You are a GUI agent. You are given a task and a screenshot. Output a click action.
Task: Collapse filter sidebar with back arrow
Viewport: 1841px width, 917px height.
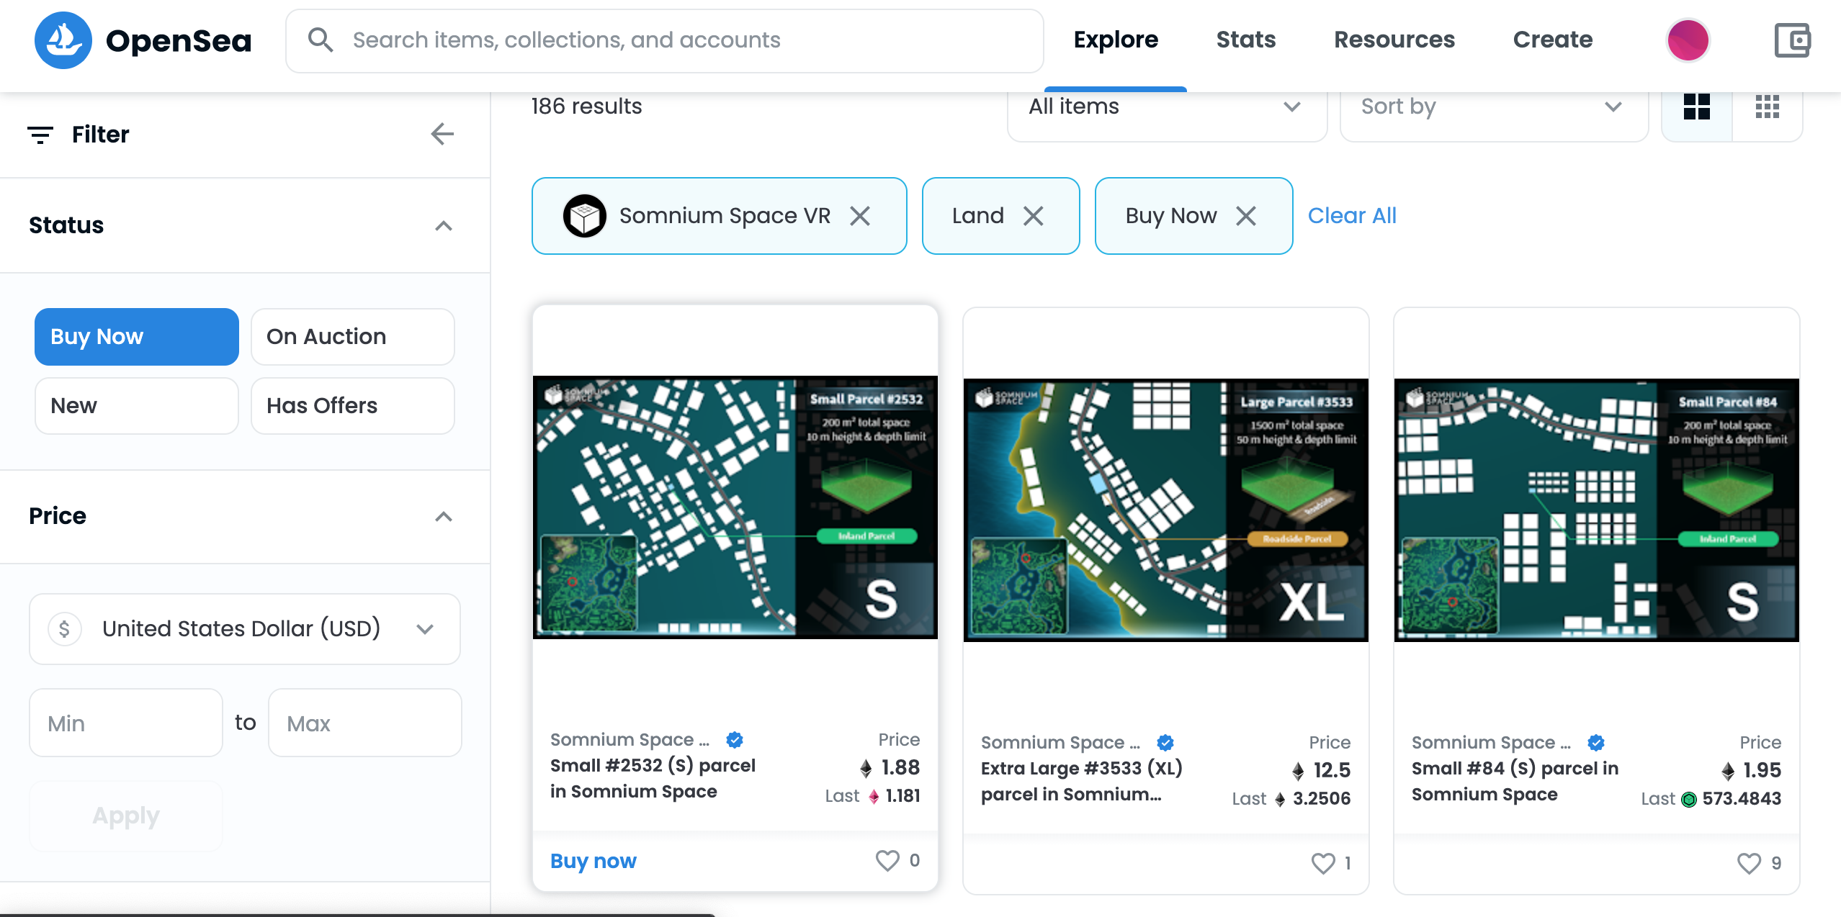(442, 134)
